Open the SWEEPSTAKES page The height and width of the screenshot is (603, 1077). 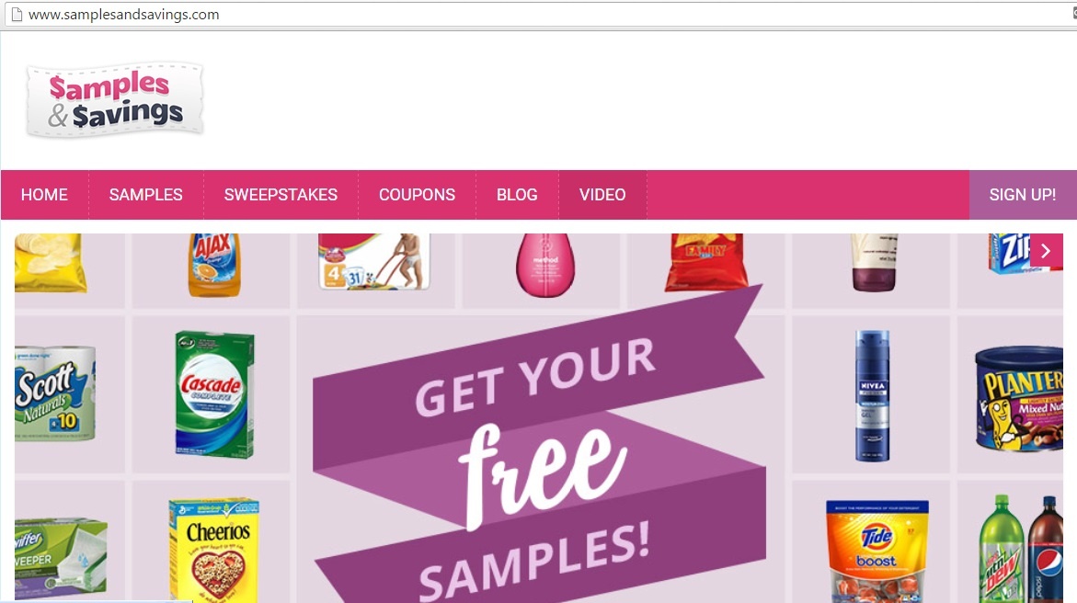point(281,195)
